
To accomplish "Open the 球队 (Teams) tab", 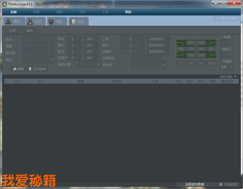I will [56, 22].
